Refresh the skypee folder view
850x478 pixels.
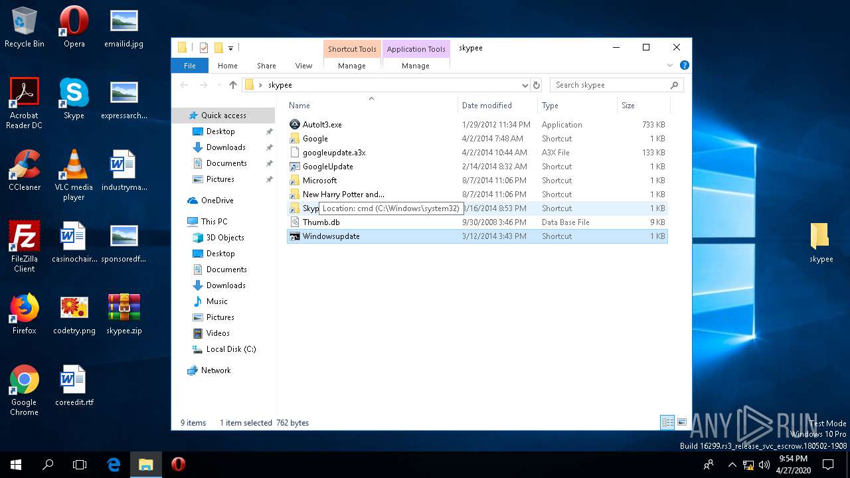[537, 85]
